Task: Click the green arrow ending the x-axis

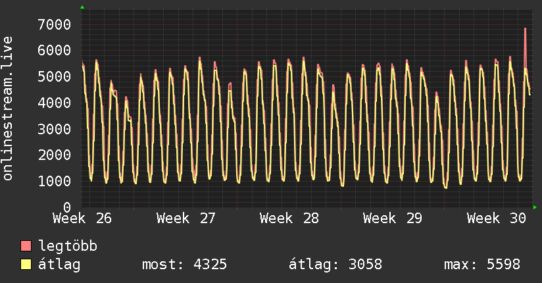Action: [535, 207]
